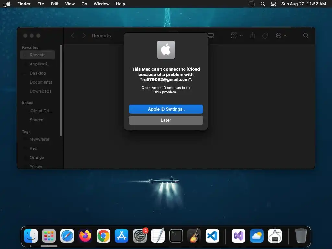Open Finder from the Dock

click(x=31, y=235)
